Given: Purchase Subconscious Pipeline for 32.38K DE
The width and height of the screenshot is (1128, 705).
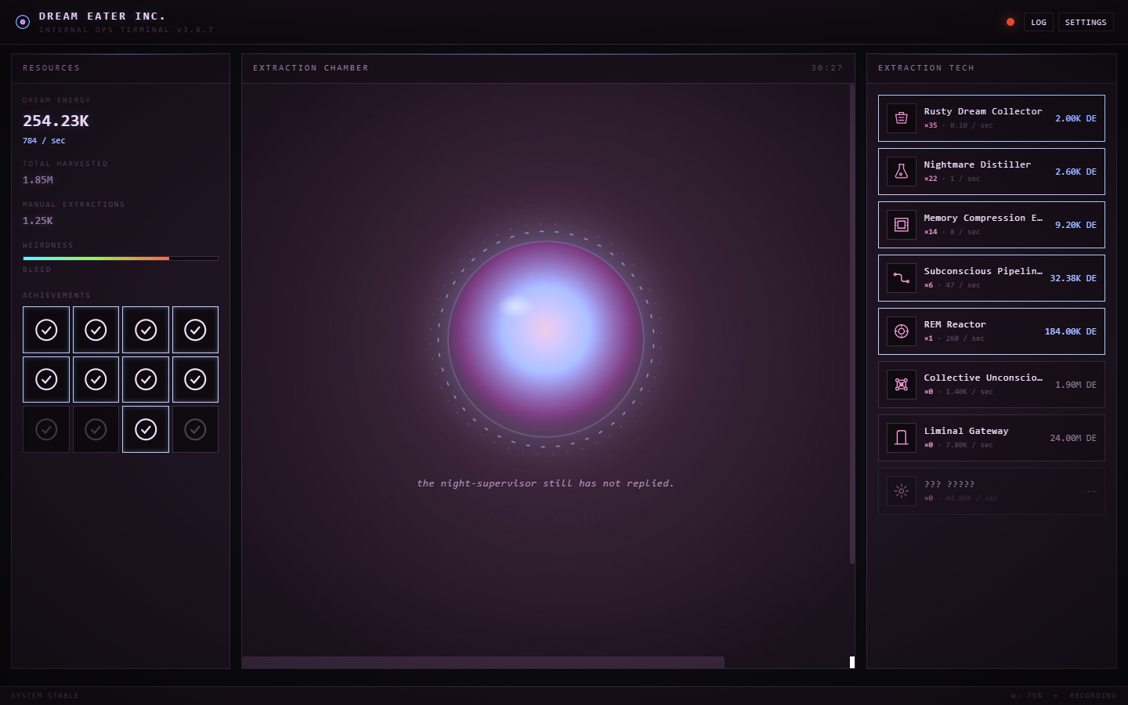Looking at the screenshot, I should [x=992, y=278].
